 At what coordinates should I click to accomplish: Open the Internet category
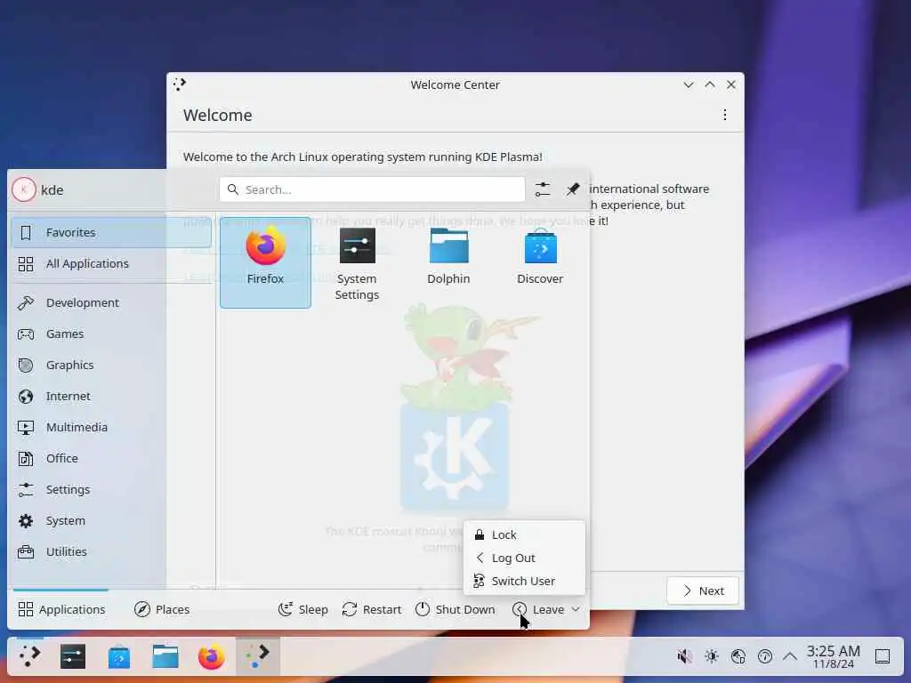(111, 396)
